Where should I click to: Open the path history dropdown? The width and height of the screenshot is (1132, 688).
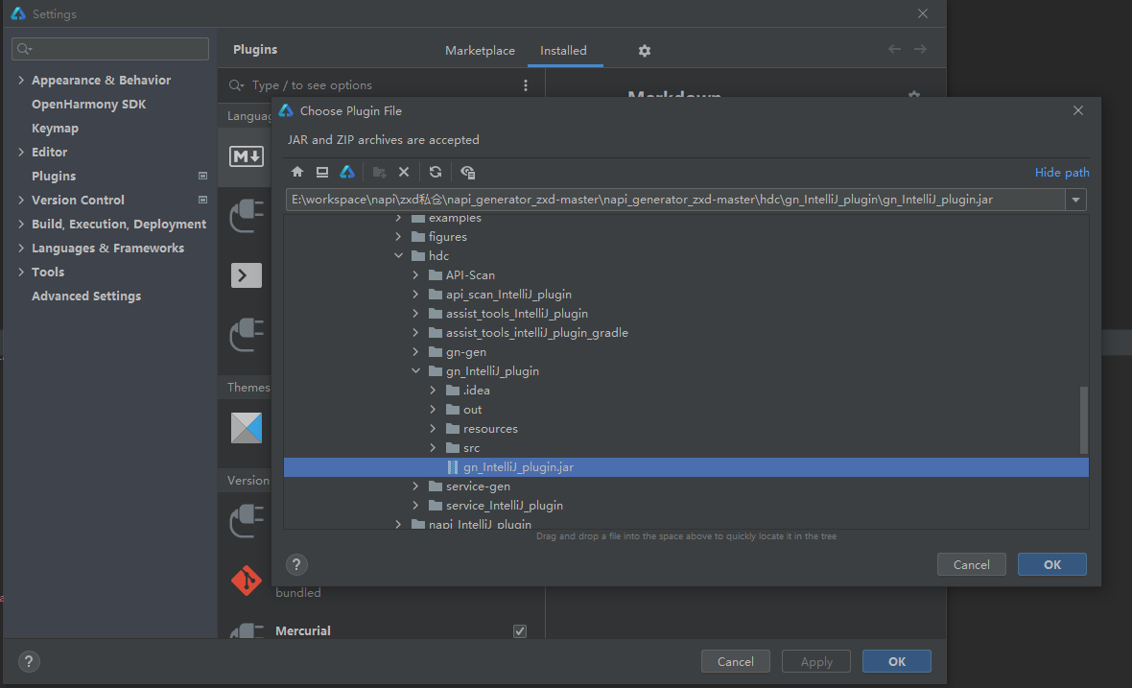point(1076,200)
